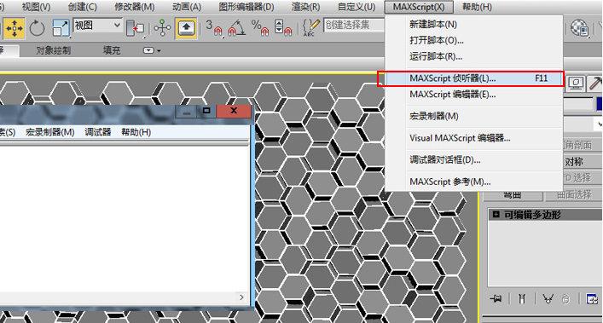
Task: Click the 曲面选择 modifier button
Action: [x=573, y=194]
